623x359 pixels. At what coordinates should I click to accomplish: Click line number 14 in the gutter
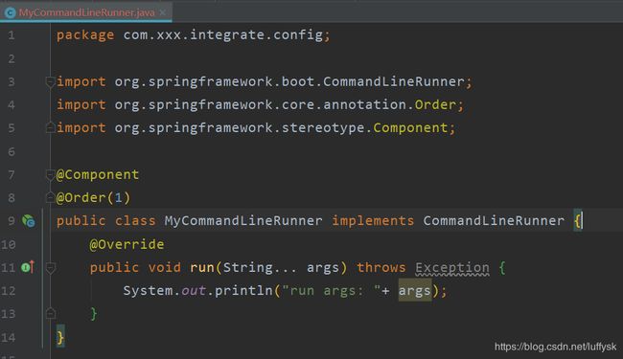click(8, 338)
